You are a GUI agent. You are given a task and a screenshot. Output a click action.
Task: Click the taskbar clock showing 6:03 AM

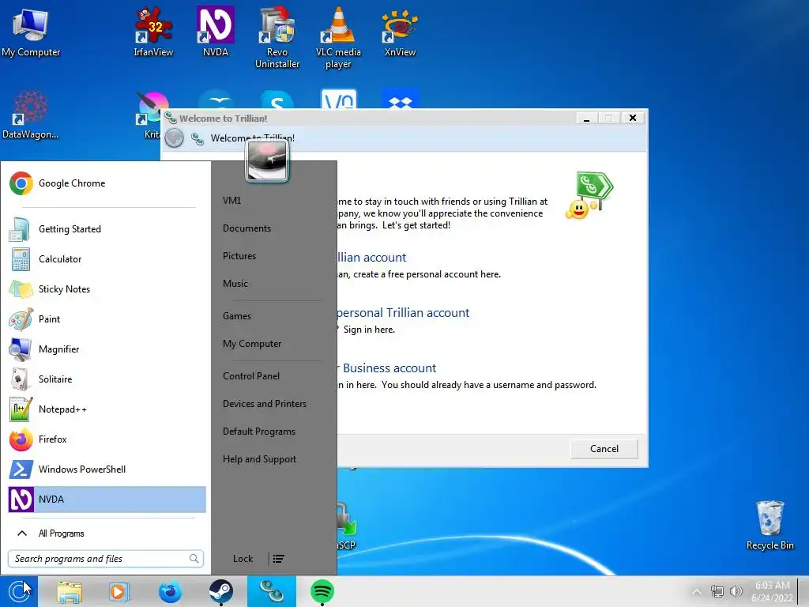[773, 591]
